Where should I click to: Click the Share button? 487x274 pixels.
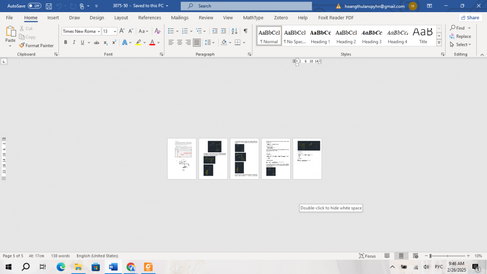pyautogui.click(x=470, y=18)
